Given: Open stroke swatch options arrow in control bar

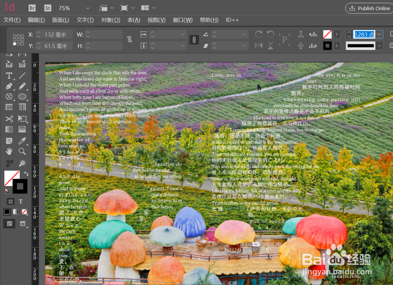Looking at the screenshot, I should pos(337,46).
